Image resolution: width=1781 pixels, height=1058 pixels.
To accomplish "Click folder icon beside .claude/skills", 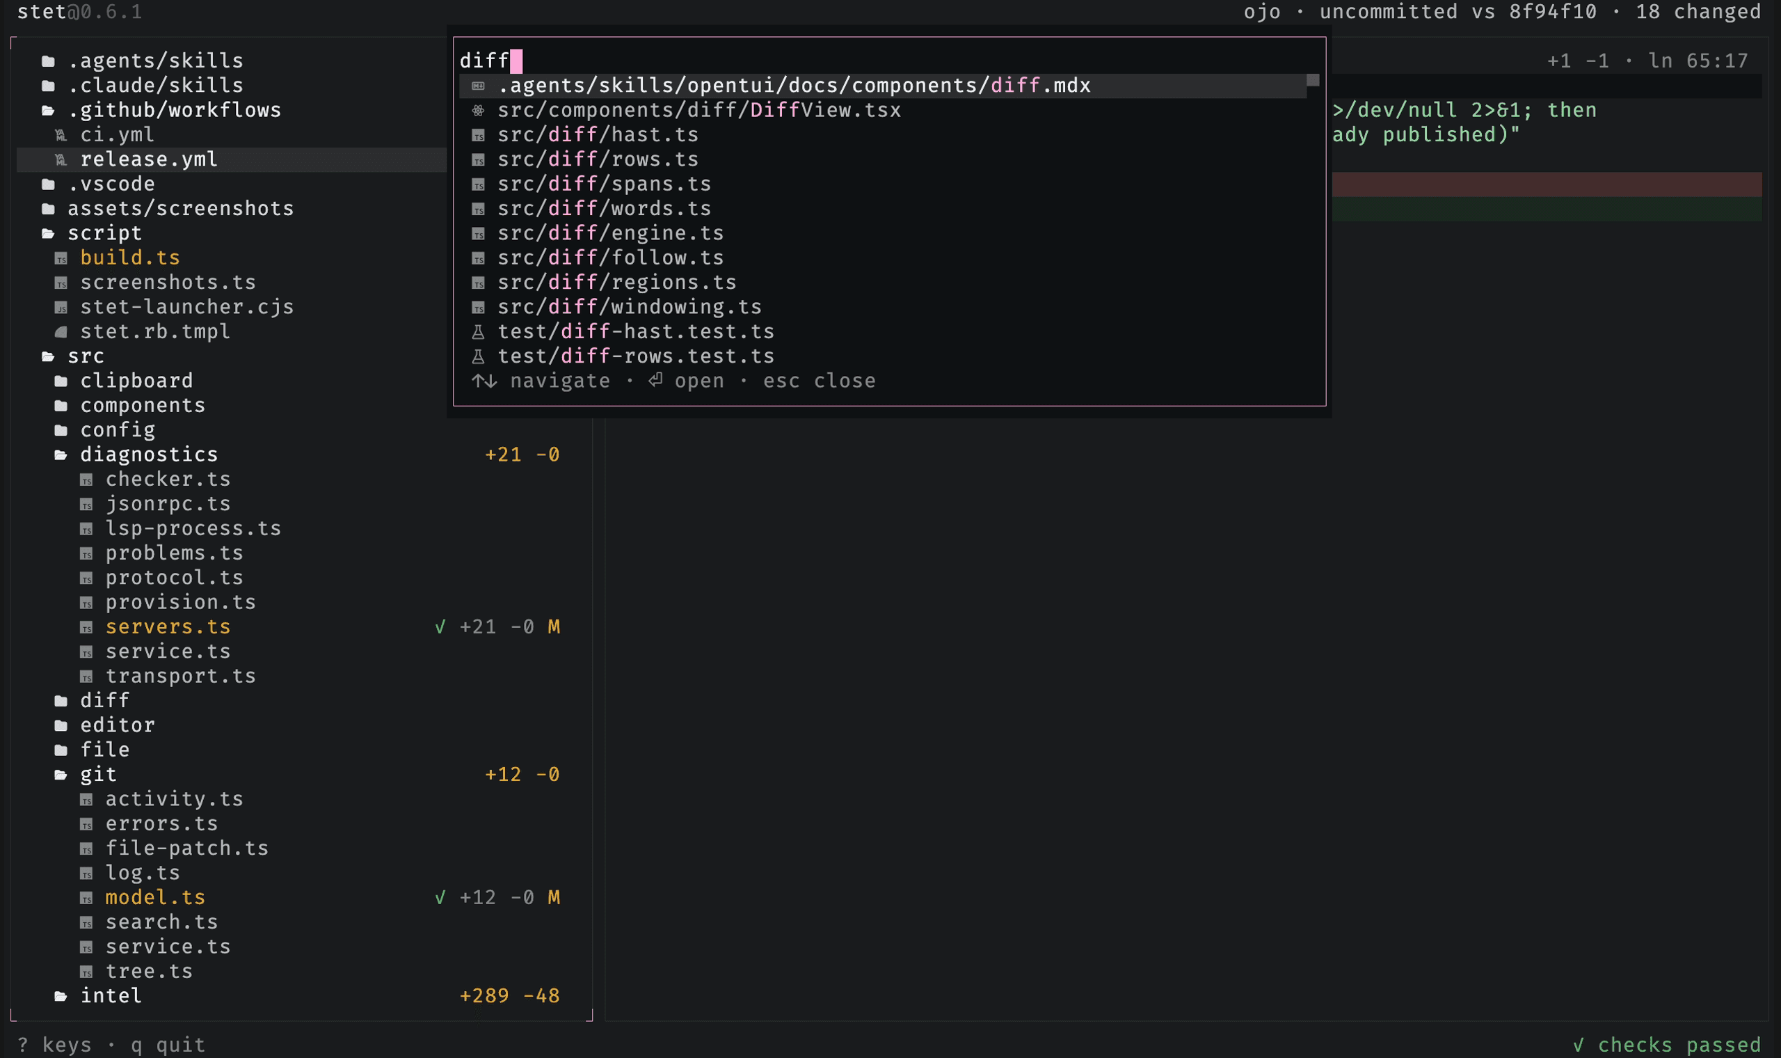I will pos(49,86).
